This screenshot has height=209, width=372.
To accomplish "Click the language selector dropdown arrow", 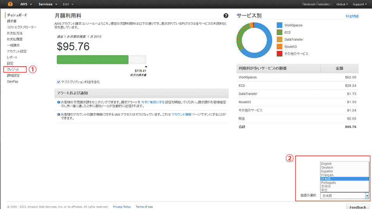I will pos(367,195).
